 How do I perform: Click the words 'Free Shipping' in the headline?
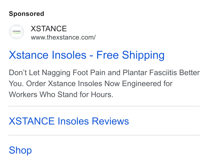131,55
